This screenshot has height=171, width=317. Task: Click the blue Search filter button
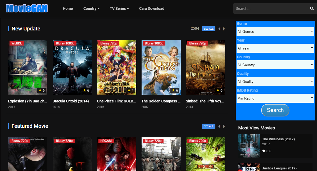coord(275,110)
